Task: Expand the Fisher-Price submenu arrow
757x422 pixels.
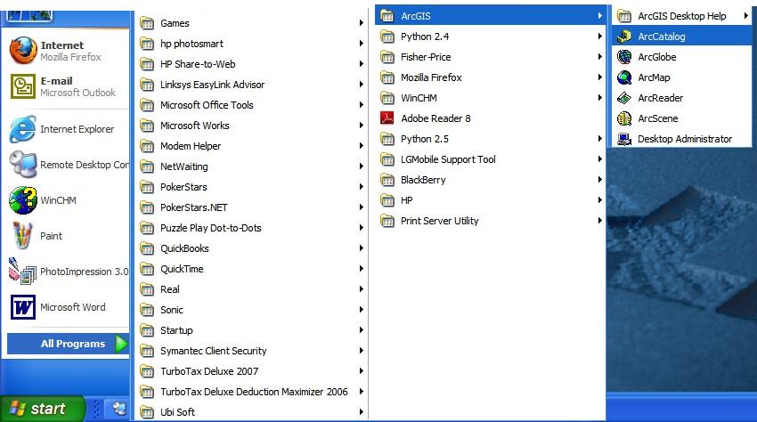Action: tap(599, 57)
